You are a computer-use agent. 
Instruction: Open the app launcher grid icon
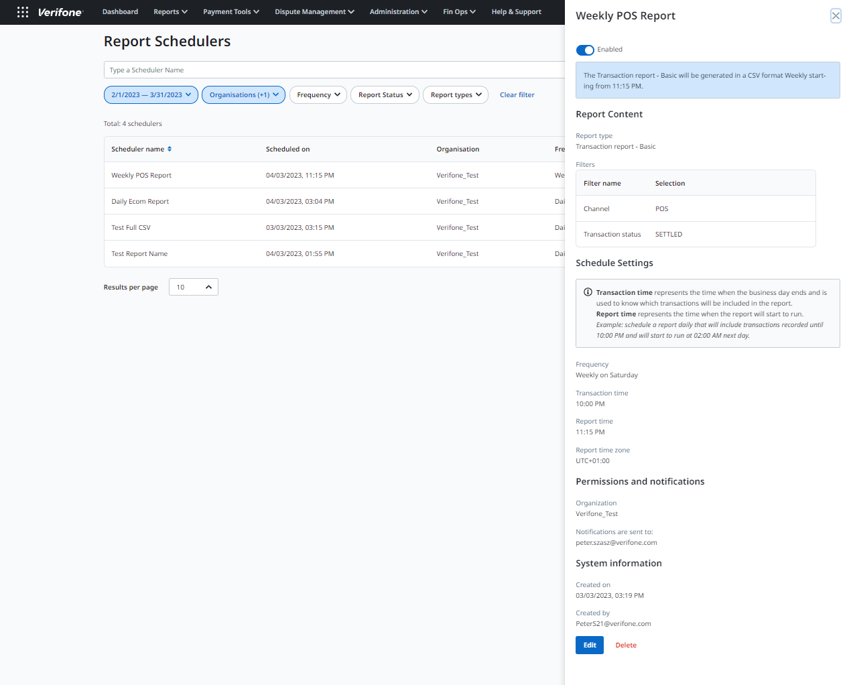point(23,12)
